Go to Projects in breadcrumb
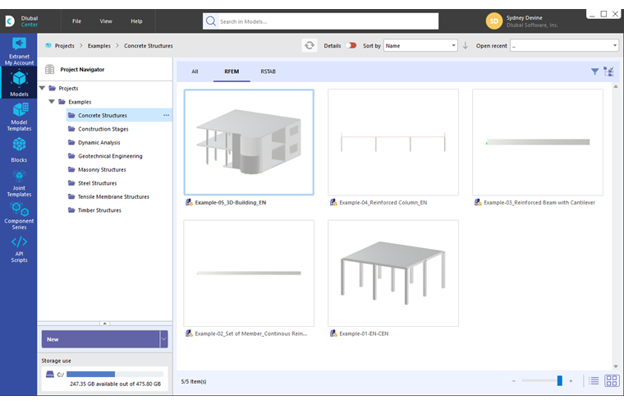This screenshot has width=624, height=405. coord(65,46)
